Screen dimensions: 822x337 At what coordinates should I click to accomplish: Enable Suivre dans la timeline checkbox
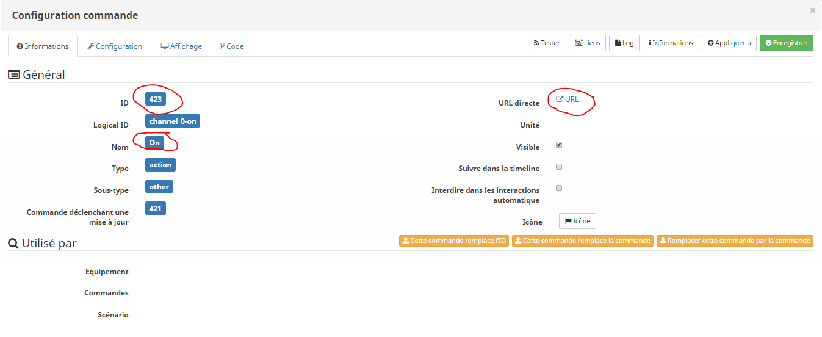pyautogui.click(x=559, y=167)
